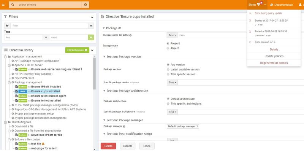
Task: Select the Absent package state
Action: pyautogui.click(x=168, y=48)
